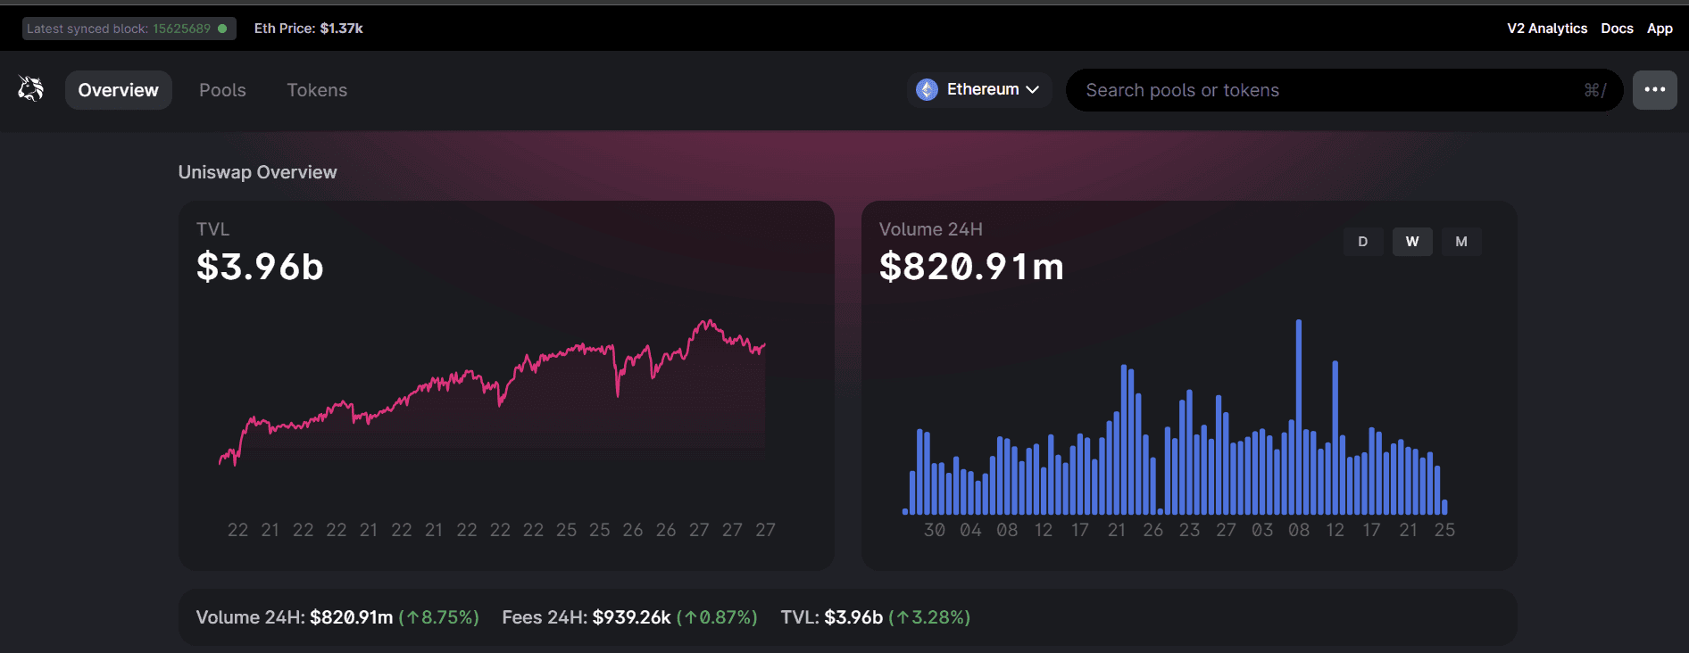Click the Uniswap unicorn logo
This screenshot has width=1689, height=653.
pyautogui.click(x=31, y=89)
